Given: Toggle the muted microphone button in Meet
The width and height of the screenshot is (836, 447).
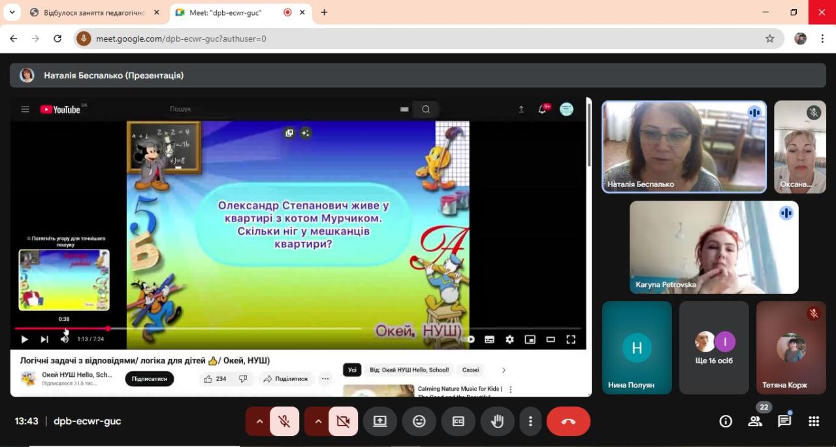Looking at the screenshot, I should (284, 422).
